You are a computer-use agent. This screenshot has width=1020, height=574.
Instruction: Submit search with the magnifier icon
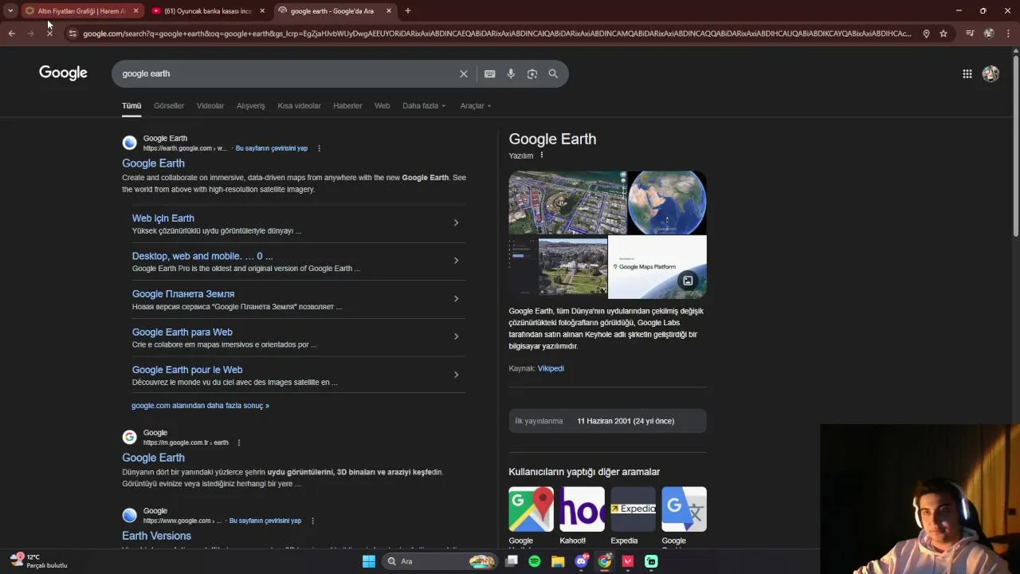pyautogui.click(x=553, y=73)
